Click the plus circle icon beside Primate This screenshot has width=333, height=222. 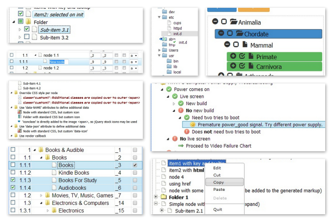click(x=233, y=56)
